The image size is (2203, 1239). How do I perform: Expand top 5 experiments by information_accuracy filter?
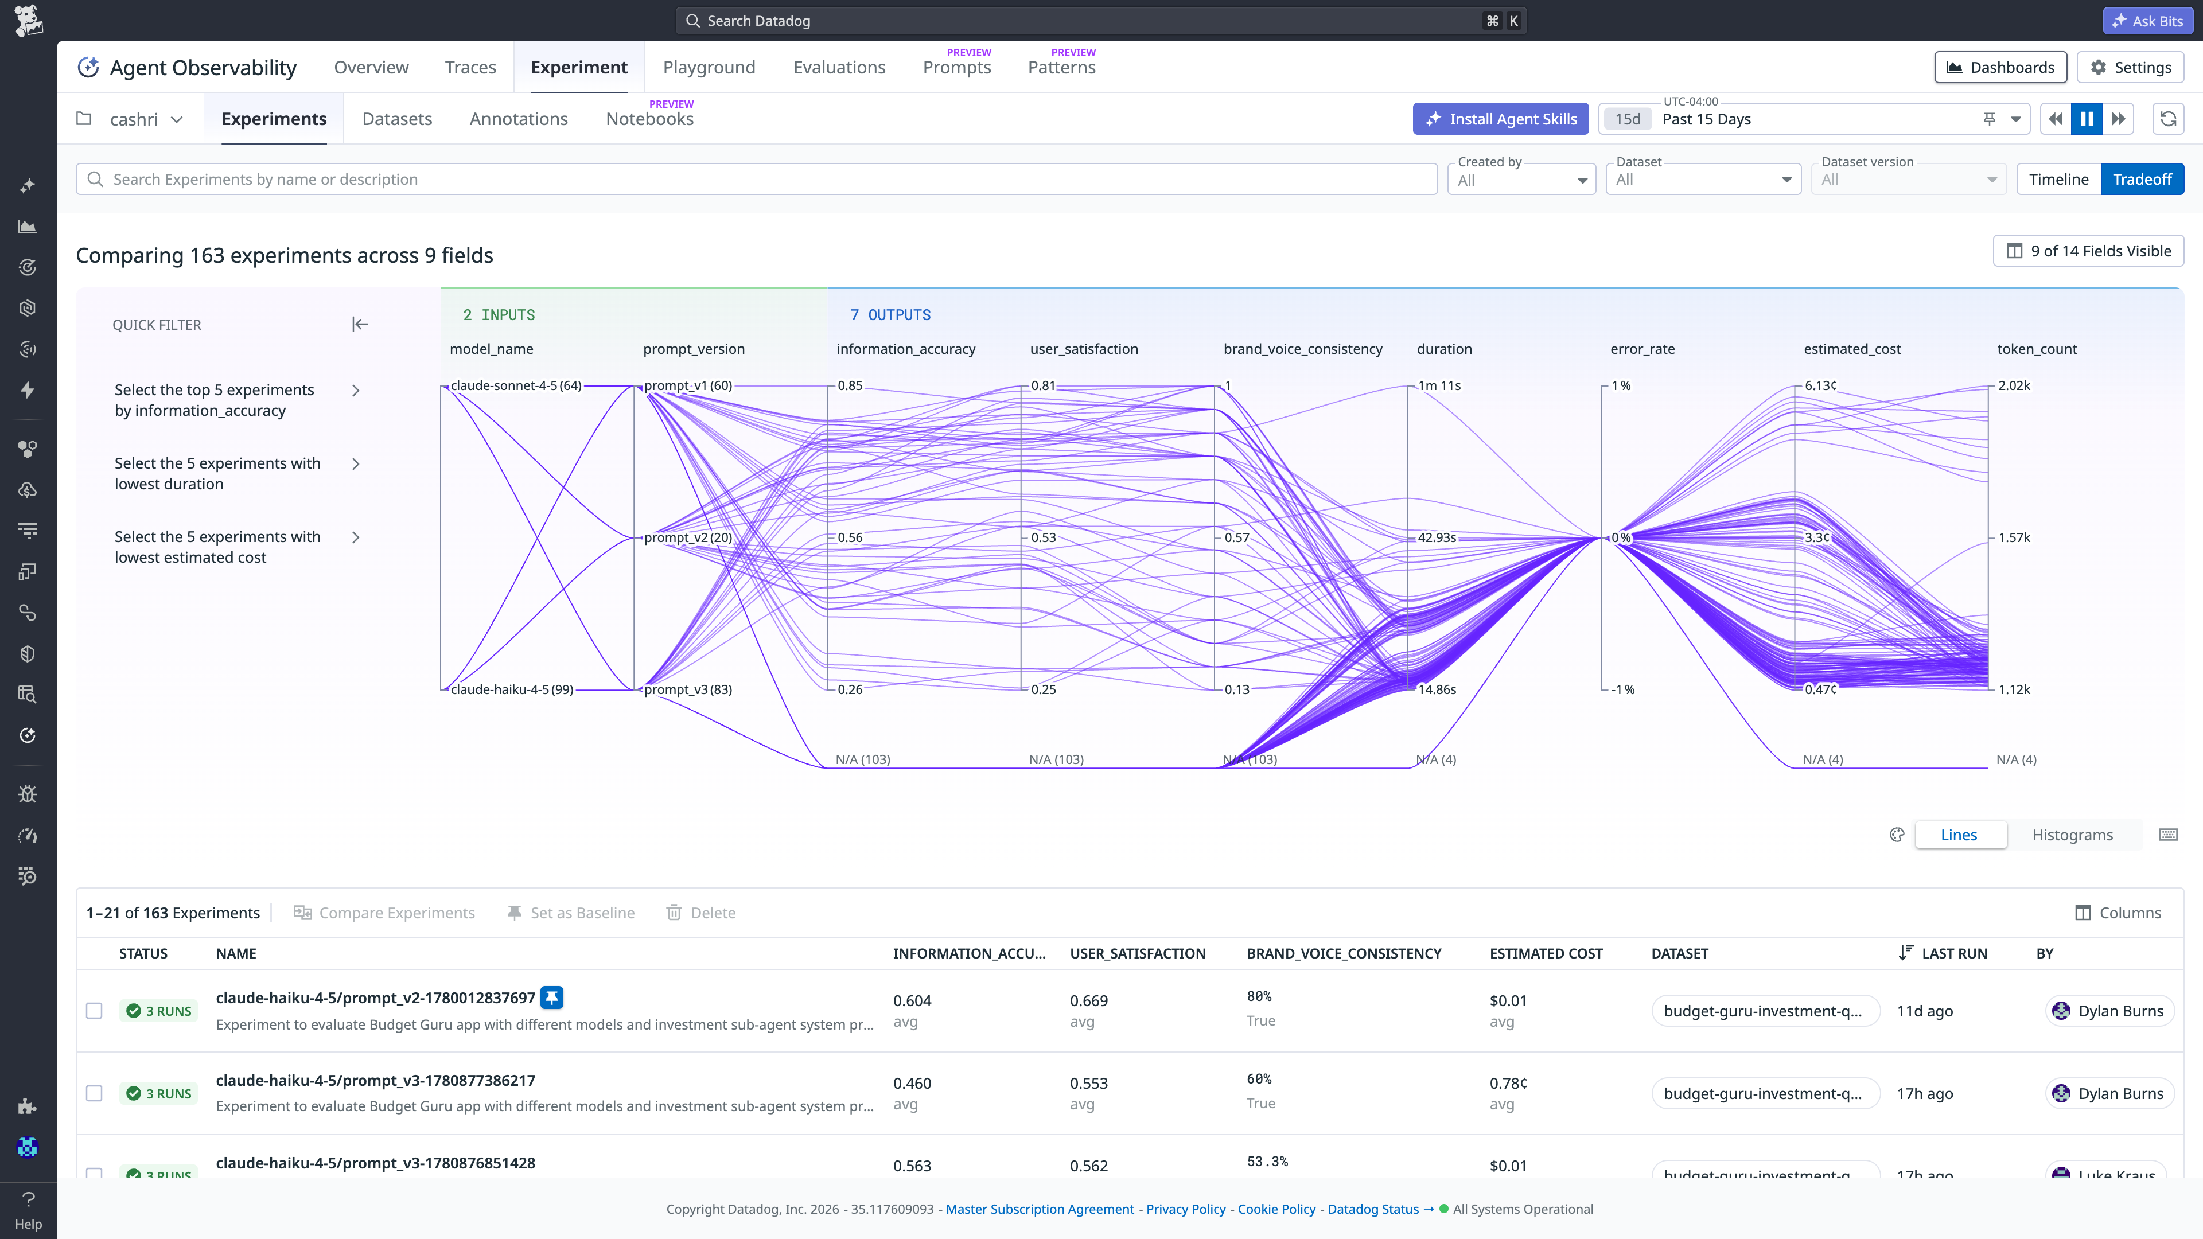tap(357, 391)
